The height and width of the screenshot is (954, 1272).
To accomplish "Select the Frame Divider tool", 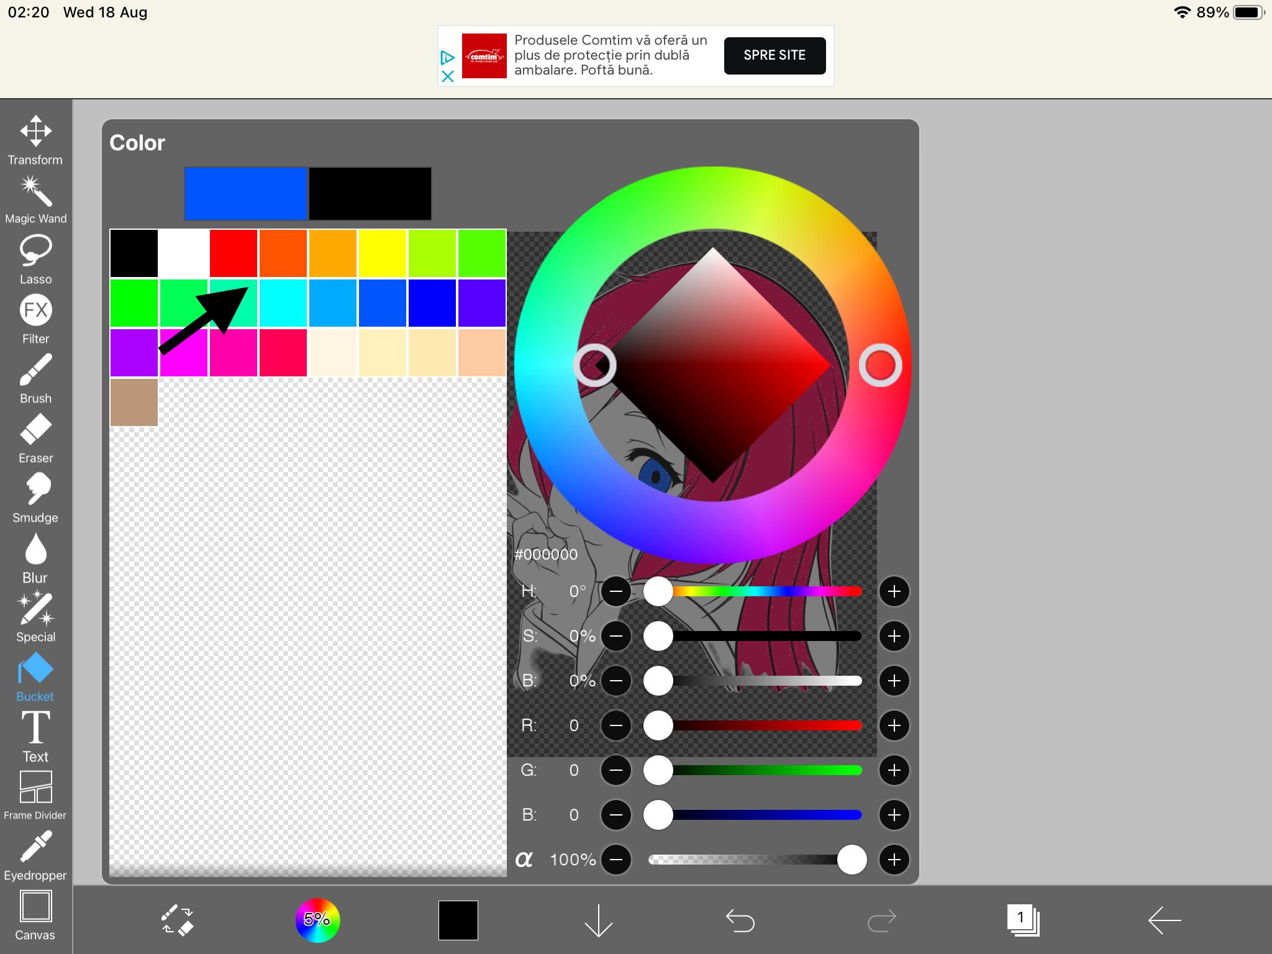I will click(35, 796).
